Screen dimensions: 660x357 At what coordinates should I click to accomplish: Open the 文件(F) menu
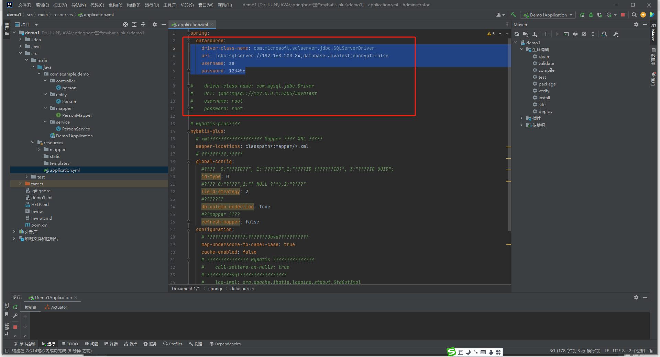(x=24, y=5)
